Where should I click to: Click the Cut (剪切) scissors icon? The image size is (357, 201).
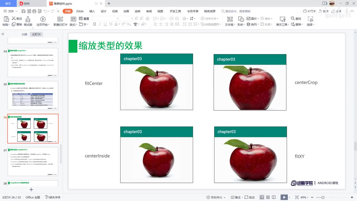click(14, 18)
